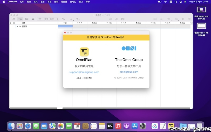Click the input method menu bar icon
Screen dimensions: 211x132
[x=171, y=2]
